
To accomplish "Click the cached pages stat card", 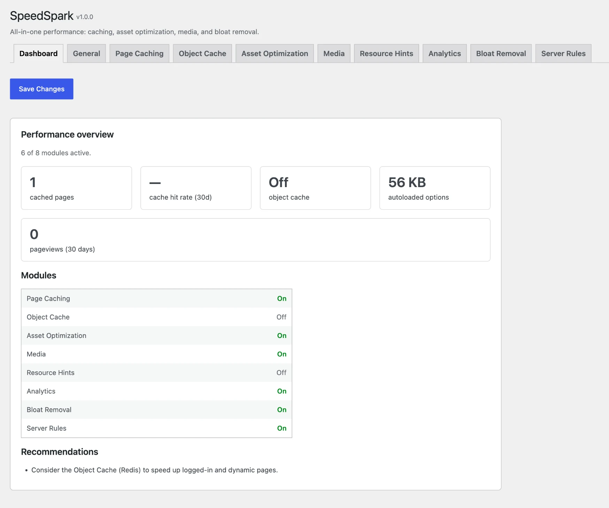I will (x=76, y=188).
